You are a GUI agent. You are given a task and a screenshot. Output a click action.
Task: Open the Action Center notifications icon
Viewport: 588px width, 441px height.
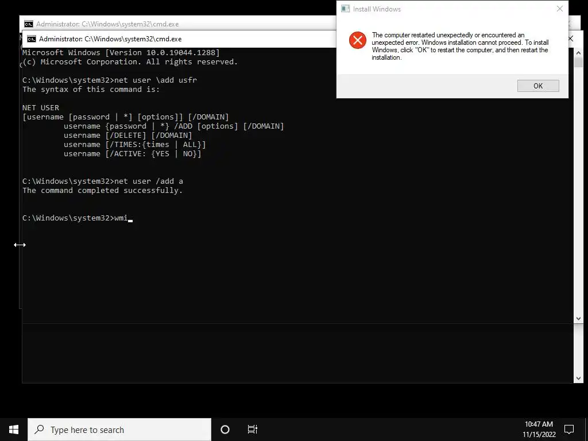[569, 430]
